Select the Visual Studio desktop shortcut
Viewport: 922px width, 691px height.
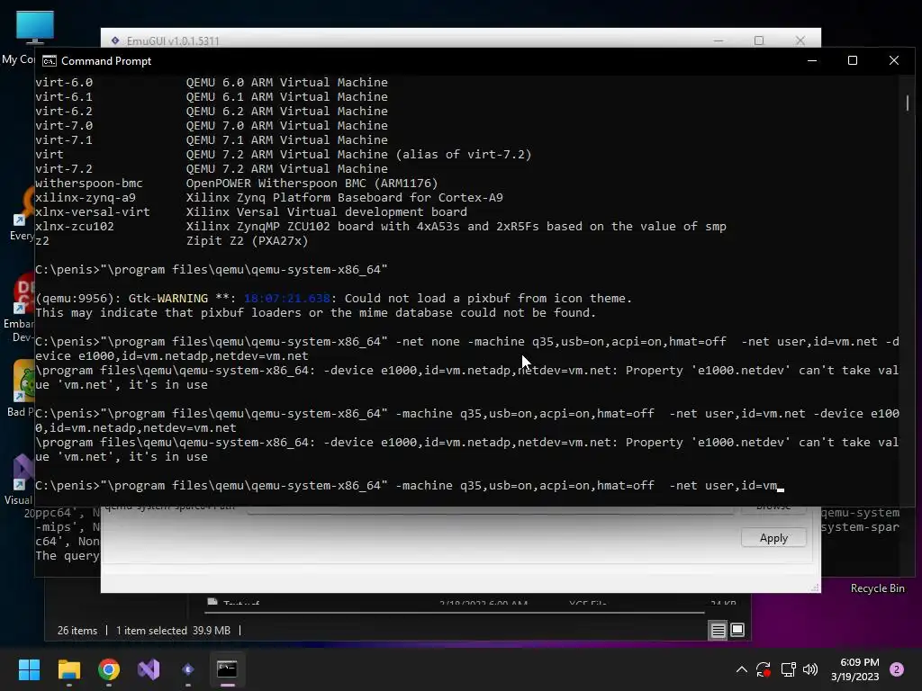click(18, 479)
